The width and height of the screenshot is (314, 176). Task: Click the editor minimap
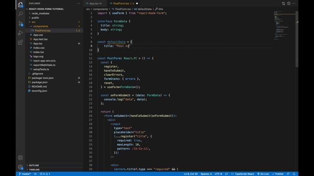tap(284, 25)
